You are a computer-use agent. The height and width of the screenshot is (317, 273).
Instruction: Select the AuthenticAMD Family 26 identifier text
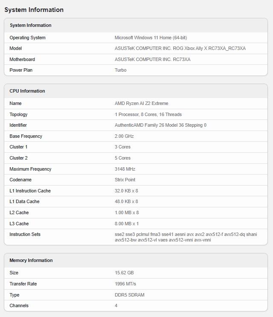160,125
